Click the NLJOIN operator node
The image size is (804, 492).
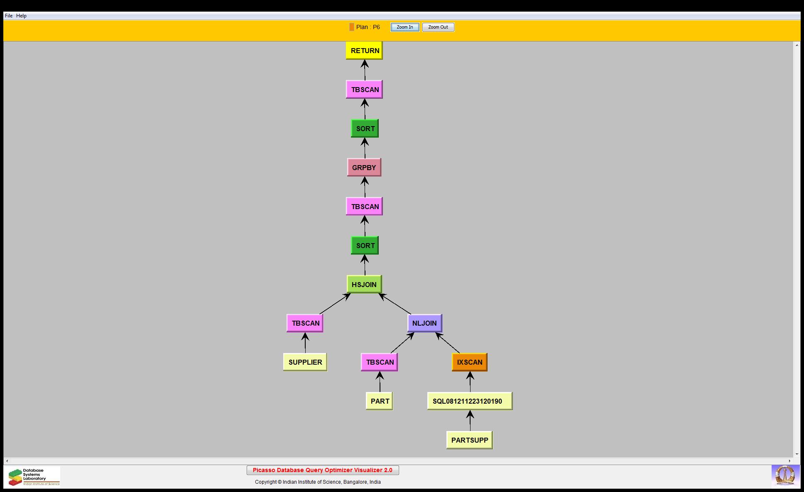[424, 323]
